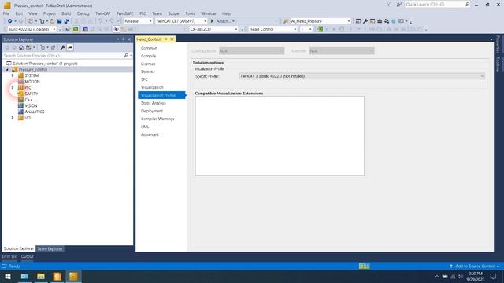Select the Common settings page
Viewport: 504px width, 283px height.
click(149, 48)
